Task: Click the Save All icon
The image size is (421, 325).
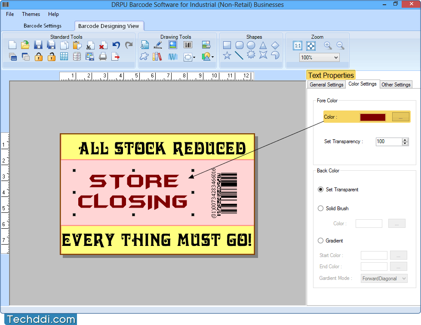Action: (51, 45)
